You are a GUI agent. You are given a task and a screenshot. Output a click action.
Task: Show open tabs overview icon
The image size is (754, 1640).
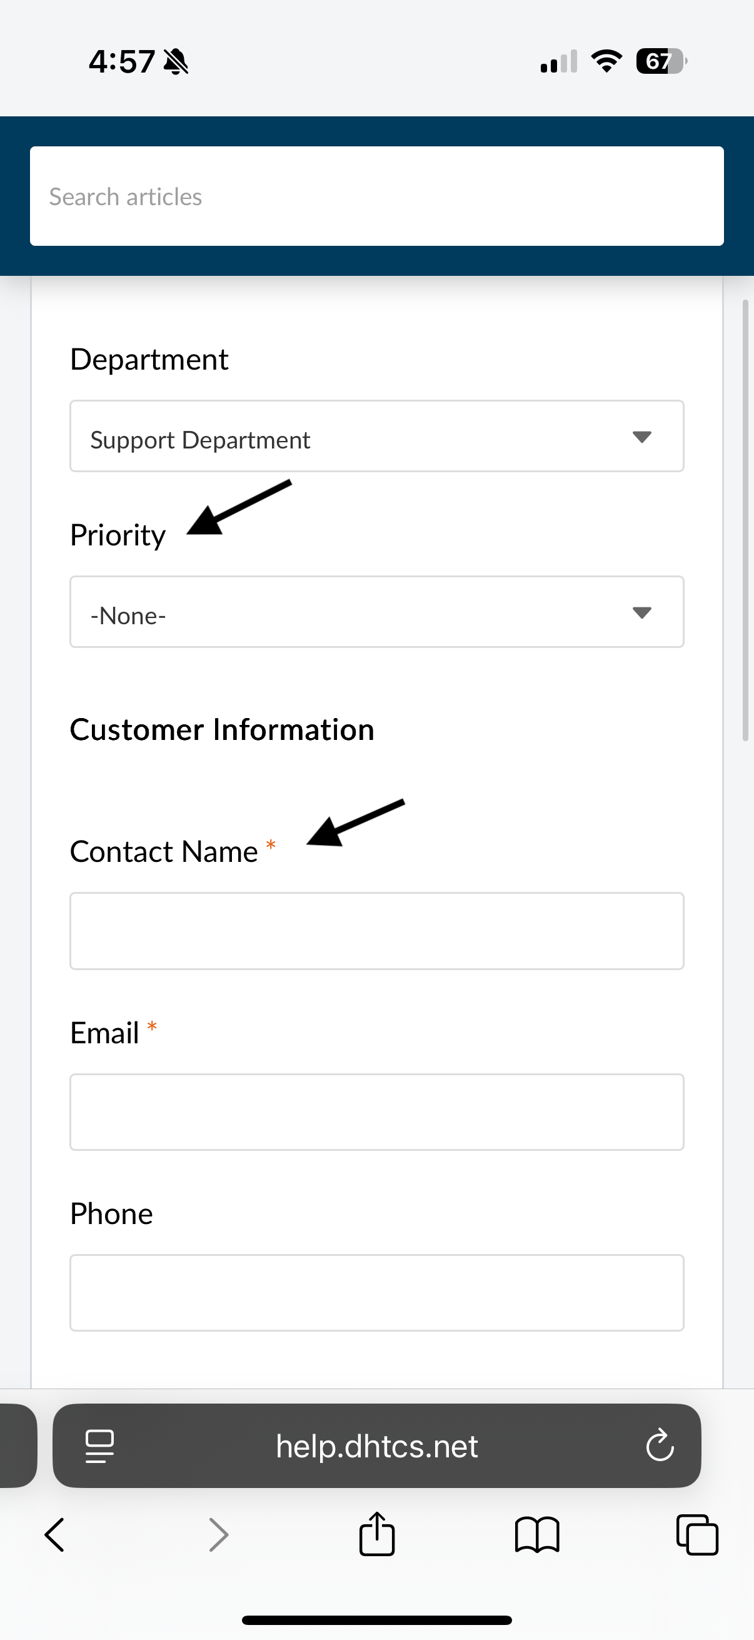tap(697, 1535)
